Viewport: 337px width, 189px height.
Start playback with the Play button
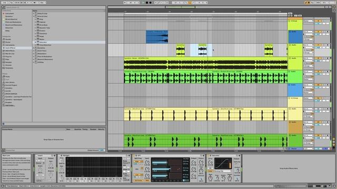(x=143, y=3)
